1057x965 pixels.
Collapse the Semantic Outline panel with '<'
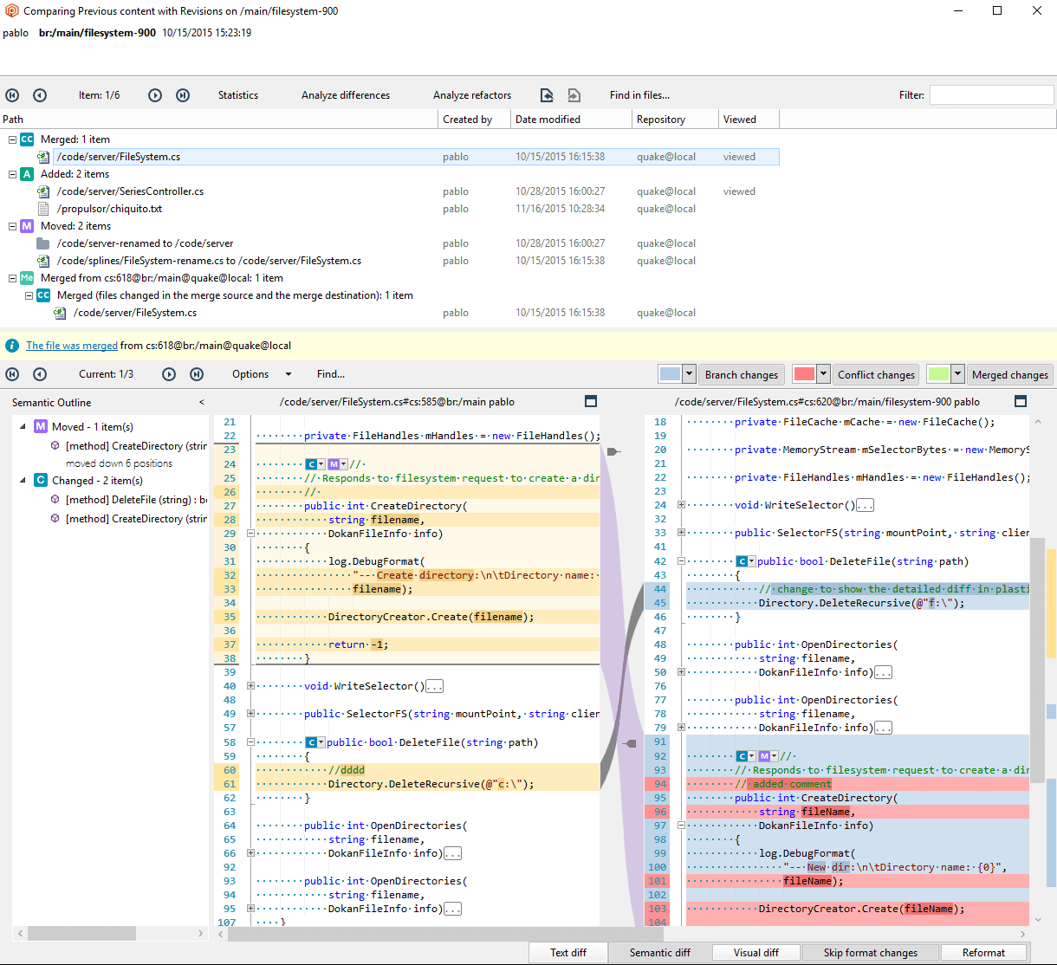point(202,402)
